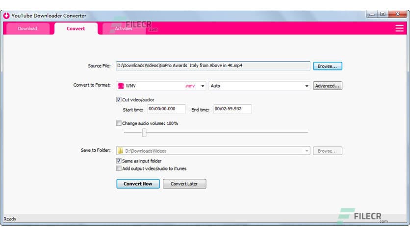
Task: Click Browse next to Save to Folder
Action: (328, 151)
